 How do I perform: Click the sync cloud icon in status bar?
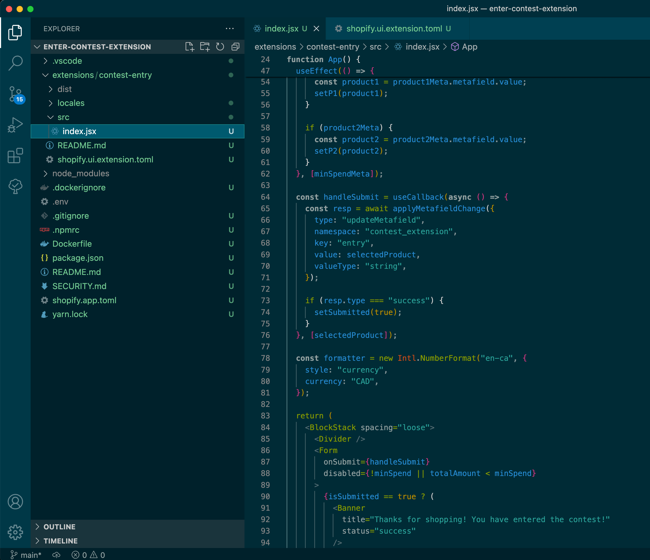click(56, 555)
